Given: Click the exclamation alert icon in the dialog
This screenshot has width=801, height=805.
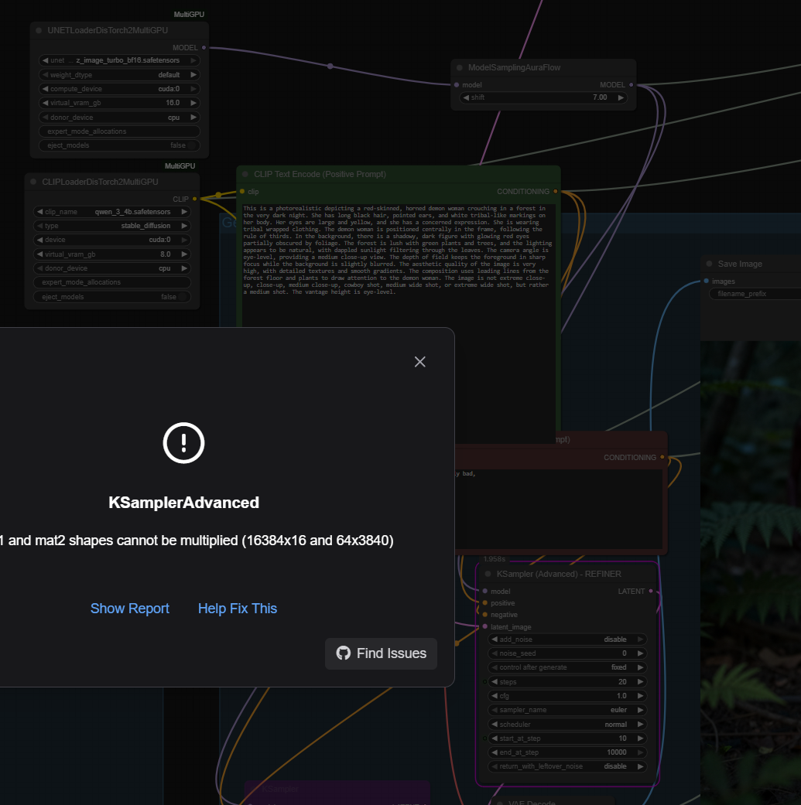Looking at the screenshot, I should 183,442.
